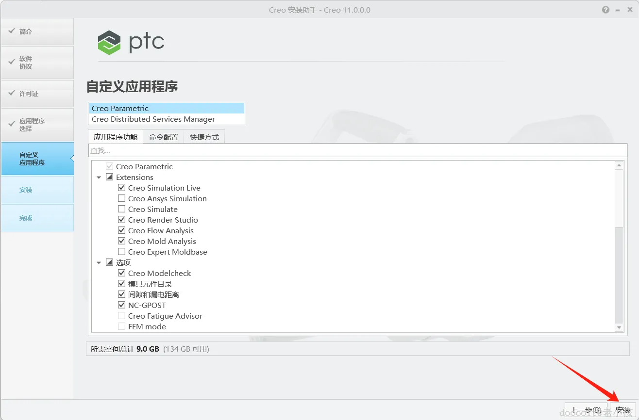
Task: Open the help question-mark icon
Action: click(605, 9)
